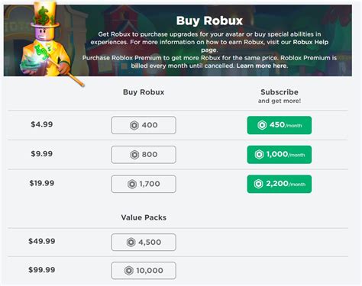Click the white Robux icon on 2,200/month
Screen dimensions: 362x286
[258, 184]
